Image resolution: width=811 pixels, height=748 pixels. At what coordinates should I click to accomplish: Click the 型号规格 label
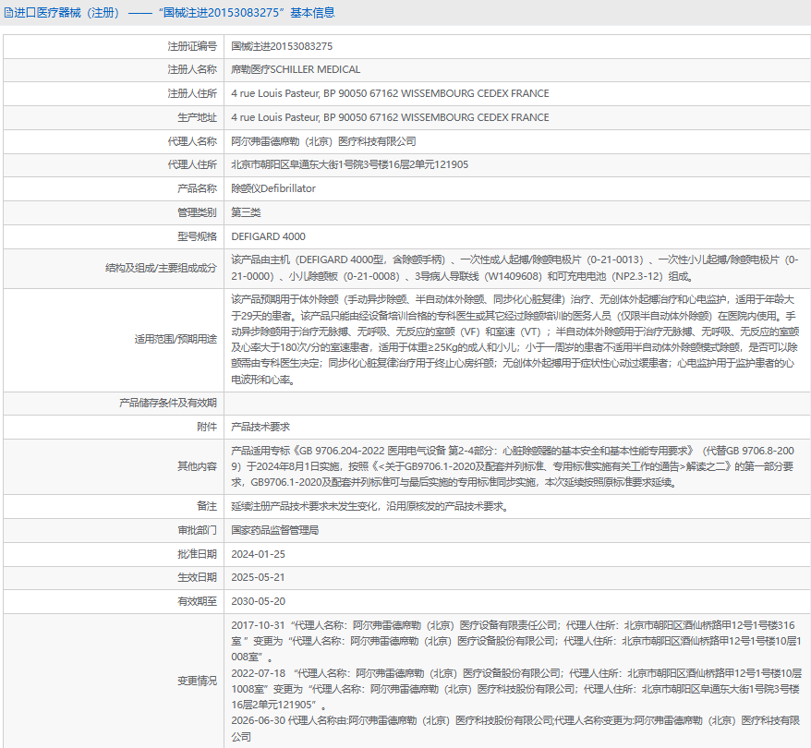tap(197, 236)
